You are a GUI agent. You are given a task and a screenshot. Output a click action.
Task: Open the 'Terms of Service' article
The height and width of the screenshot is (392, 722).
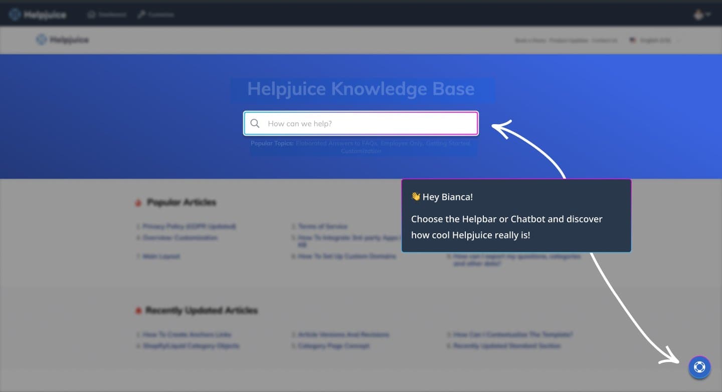click(x=322, y=226)
